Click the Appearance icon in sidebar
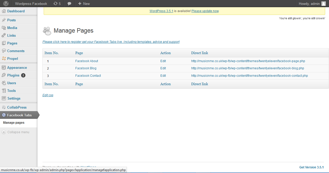This screenshot has width=329, height=173. [4, 68]
